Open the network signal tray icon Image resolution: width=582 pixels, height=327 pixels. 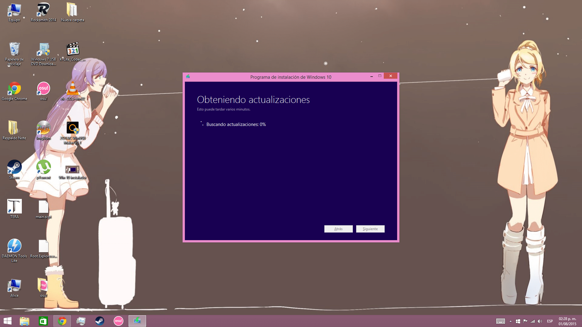click(x=533, y=321)
